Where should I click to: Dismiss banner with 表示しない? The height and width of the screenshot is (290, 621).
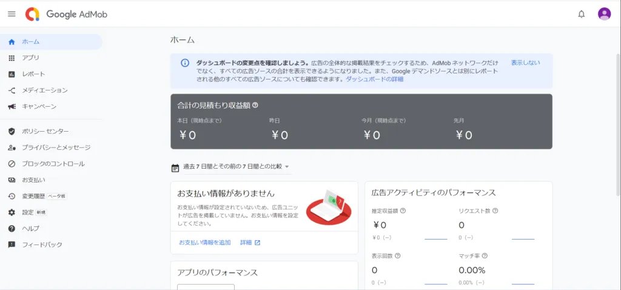[525, 62]
